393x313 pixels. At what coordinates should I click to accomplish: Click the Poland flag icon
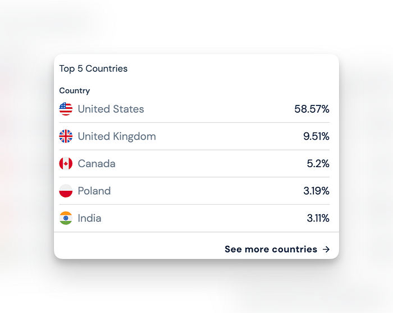(66, 191)
